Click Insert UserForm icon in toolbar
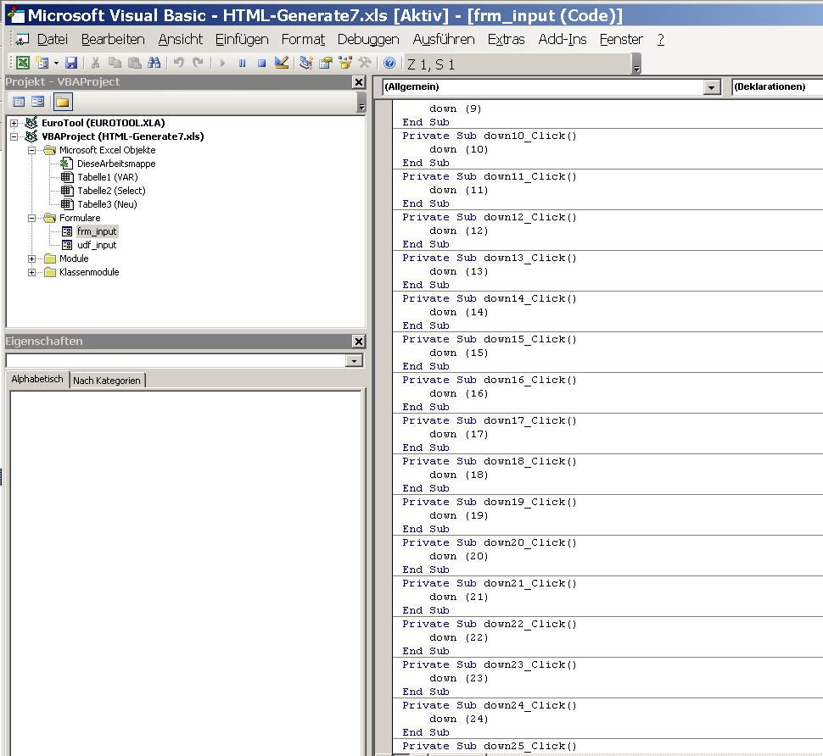This screenshot has width=823, height=756. (x=42, y=64)
